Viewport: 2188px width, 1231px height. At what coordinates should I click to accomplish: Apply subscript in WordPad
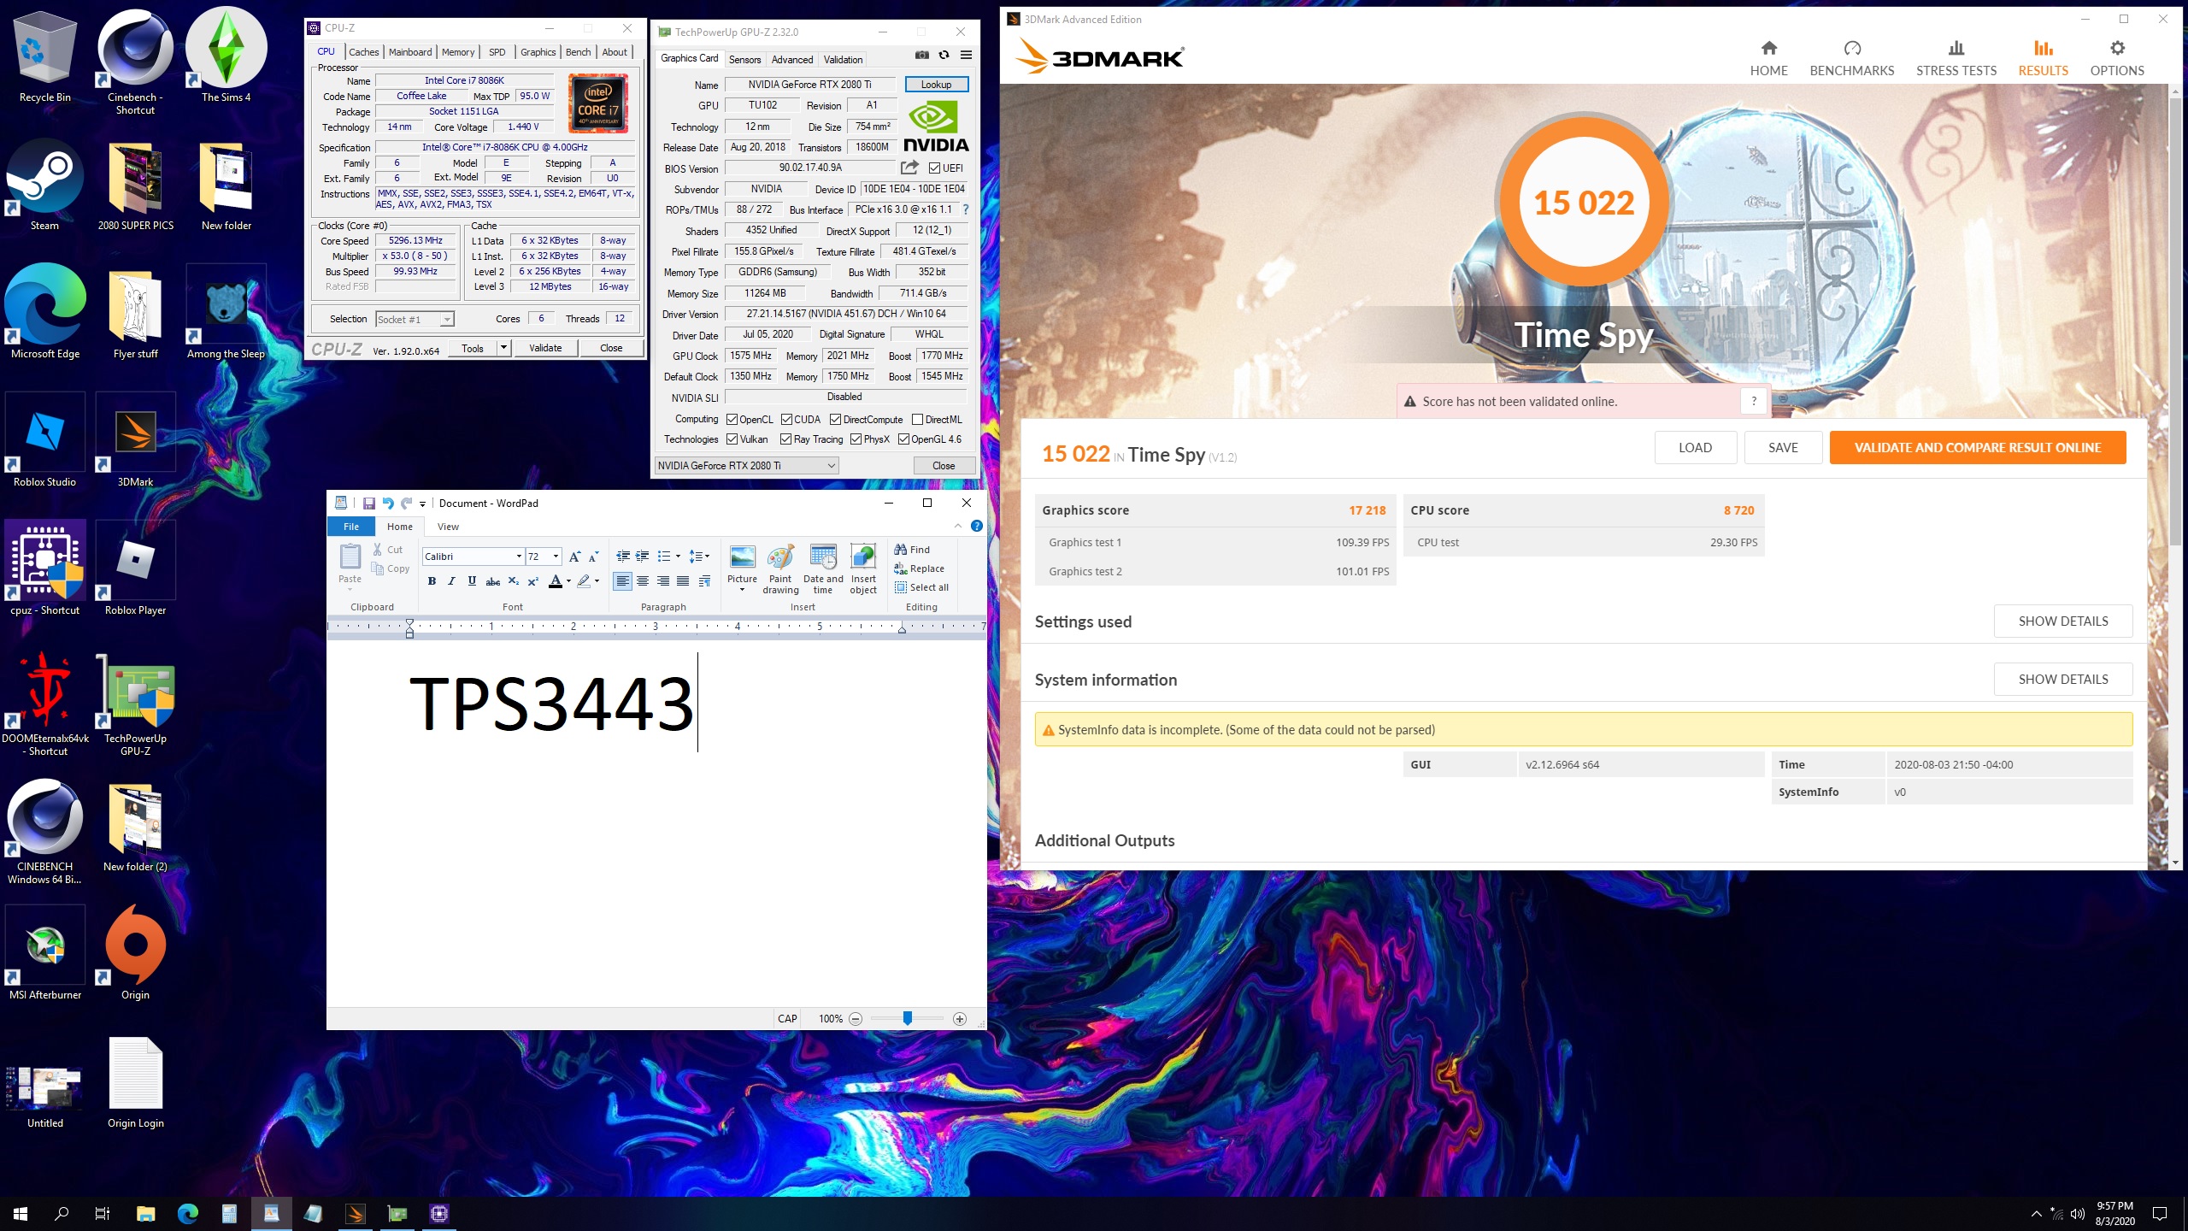pos(514,581)
